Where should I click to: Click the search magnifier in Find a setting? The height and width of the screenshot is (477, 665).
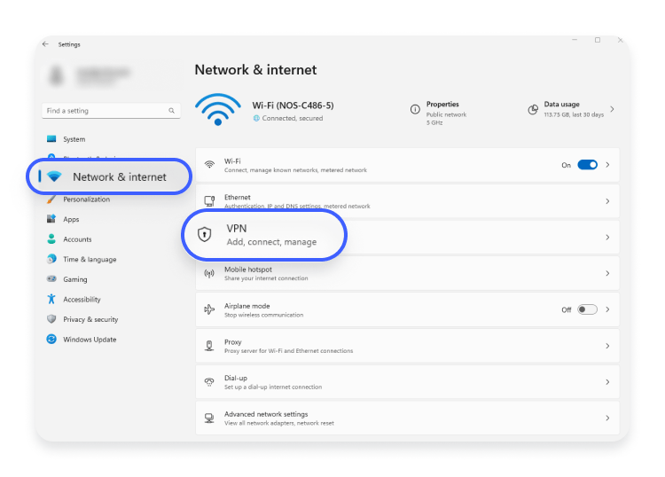coord(171,111)
